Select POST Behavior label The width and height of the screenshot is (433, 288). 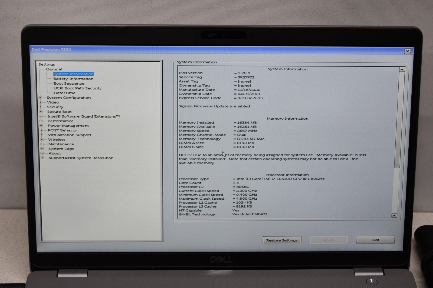[x=63, y=130]
